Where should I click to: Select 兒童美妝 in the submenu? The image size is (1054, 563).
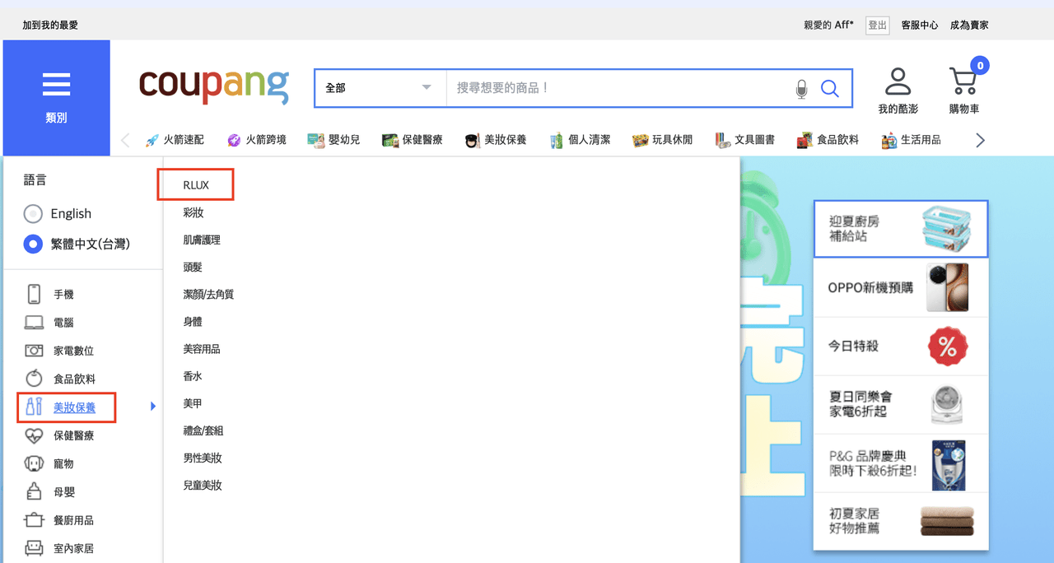[x=203, y=485]
